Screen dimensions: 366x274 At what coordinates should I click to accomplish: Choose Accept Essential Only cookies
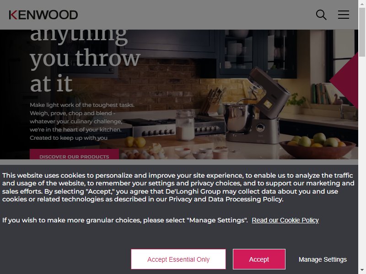178,259
